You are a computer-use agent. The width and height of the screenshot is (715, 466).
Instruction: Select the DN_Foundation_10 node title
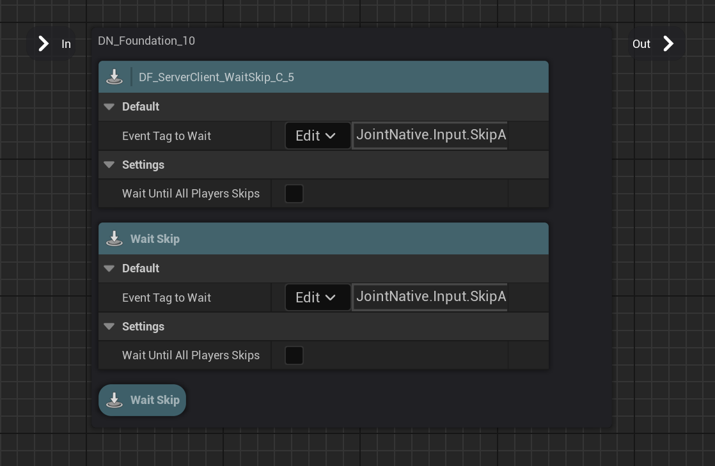click(146, 41)
